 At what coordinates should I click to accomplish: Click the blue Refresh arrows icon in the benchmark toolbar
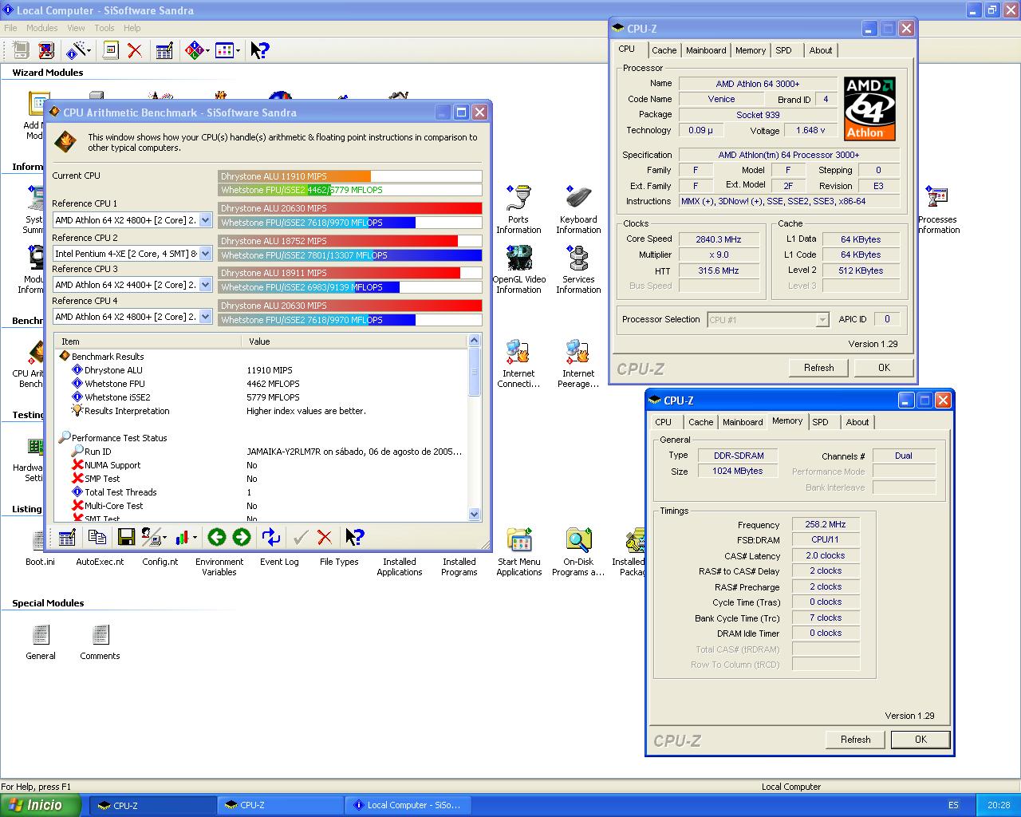click(x=271, y=538)
